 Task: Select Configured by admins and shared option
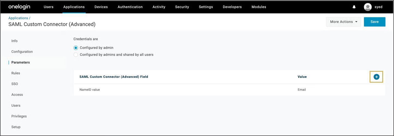76,55
